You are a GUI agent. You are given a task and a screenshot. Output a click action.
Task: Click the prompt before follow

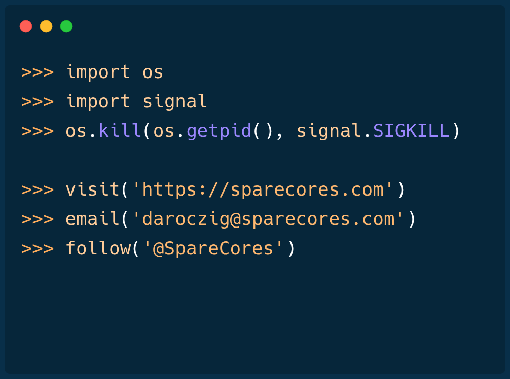pyautogui.click(x=37, y=249)
